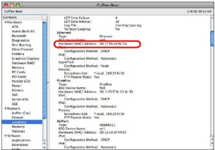Screen dimensions: 215x150
Task: Click AirPort MAC address 00:1e:c2:af:44:67
Action: point(113,132)
